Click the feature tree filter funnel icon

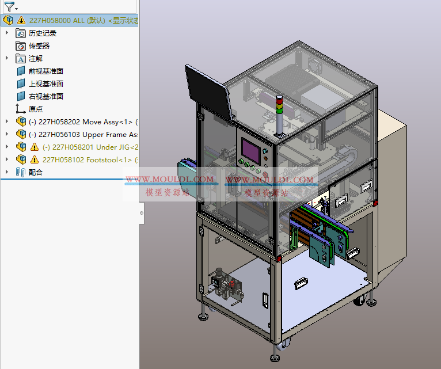point(9,7)
